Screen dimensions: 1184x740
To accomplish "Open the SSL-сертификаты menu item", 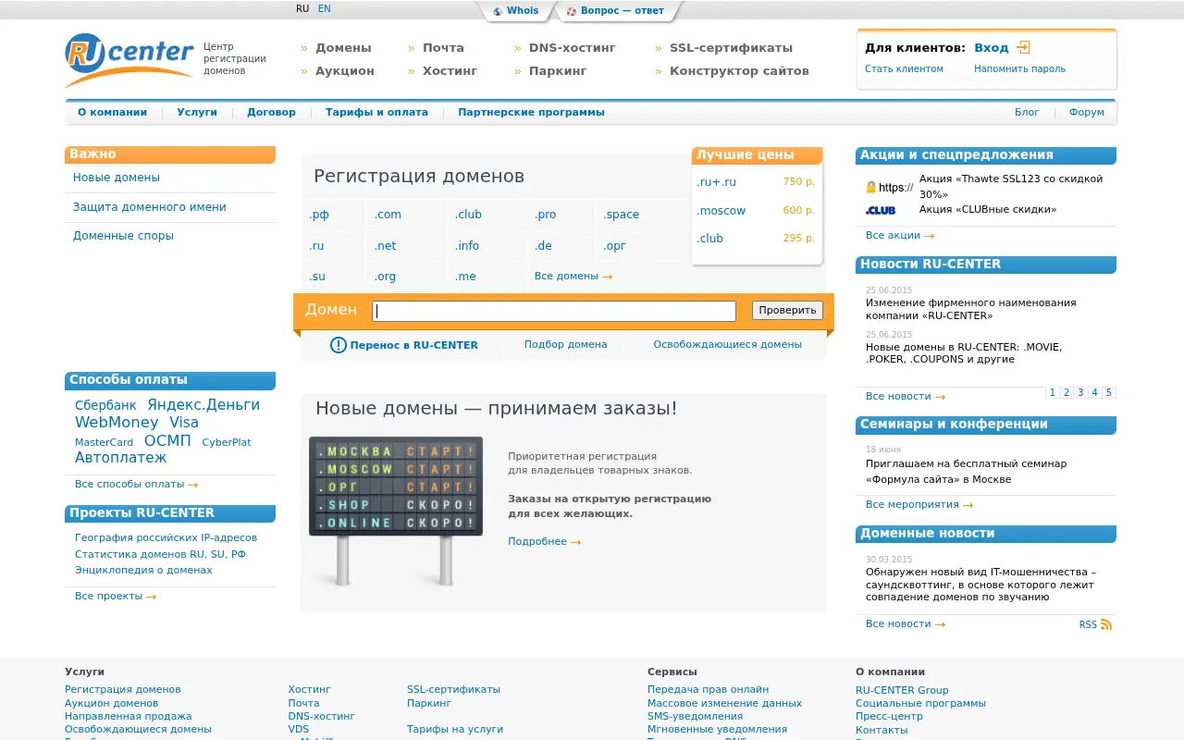I will click(x=731, y=47).
